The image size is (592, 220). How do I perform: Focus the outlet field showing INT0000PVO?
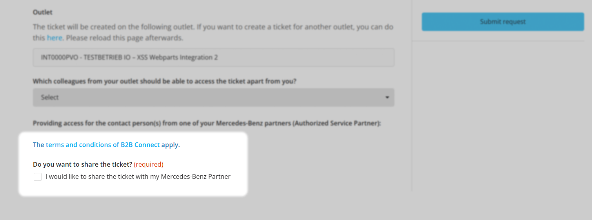[x=213, y=57]
